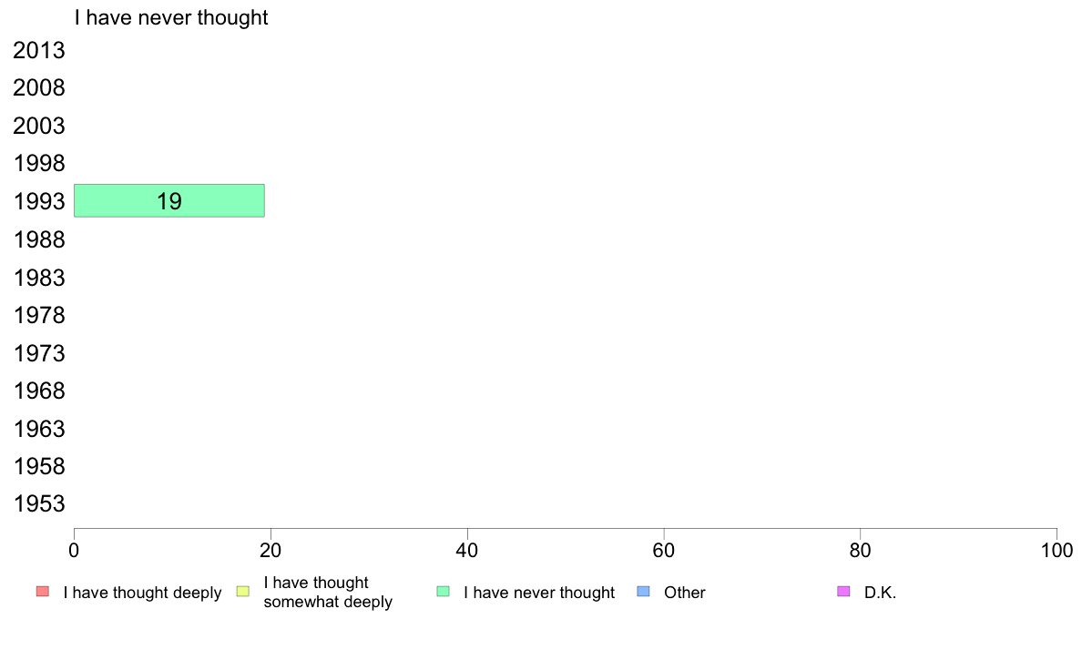Click the 1973 year label
This screenshot has width=1082, height=670.
(39, 353)
